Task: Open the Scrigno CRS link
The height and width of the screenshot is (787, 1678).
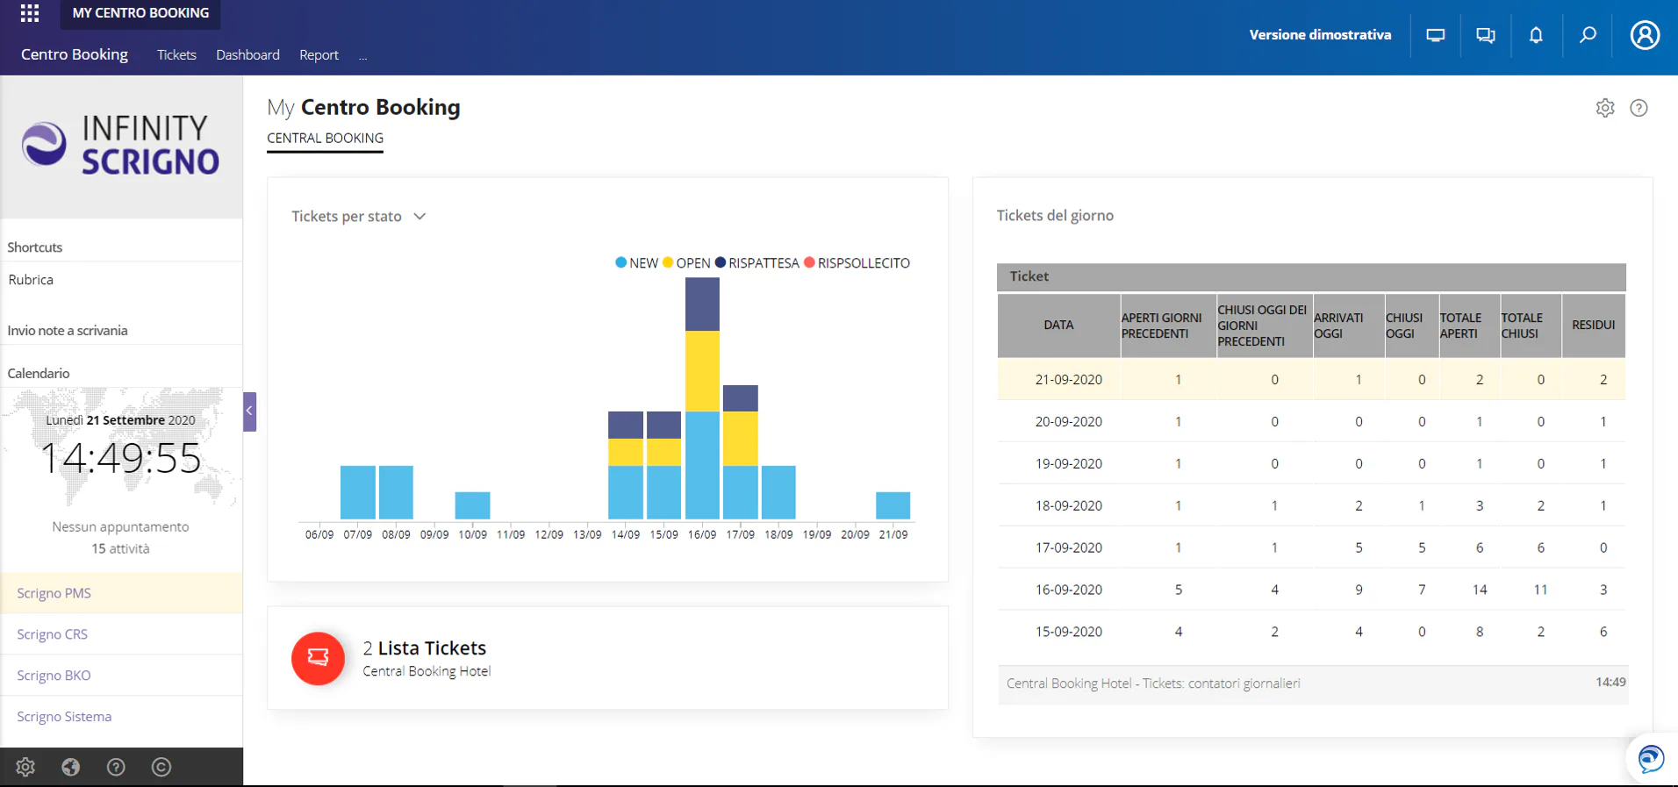Action: pos(53,634)
